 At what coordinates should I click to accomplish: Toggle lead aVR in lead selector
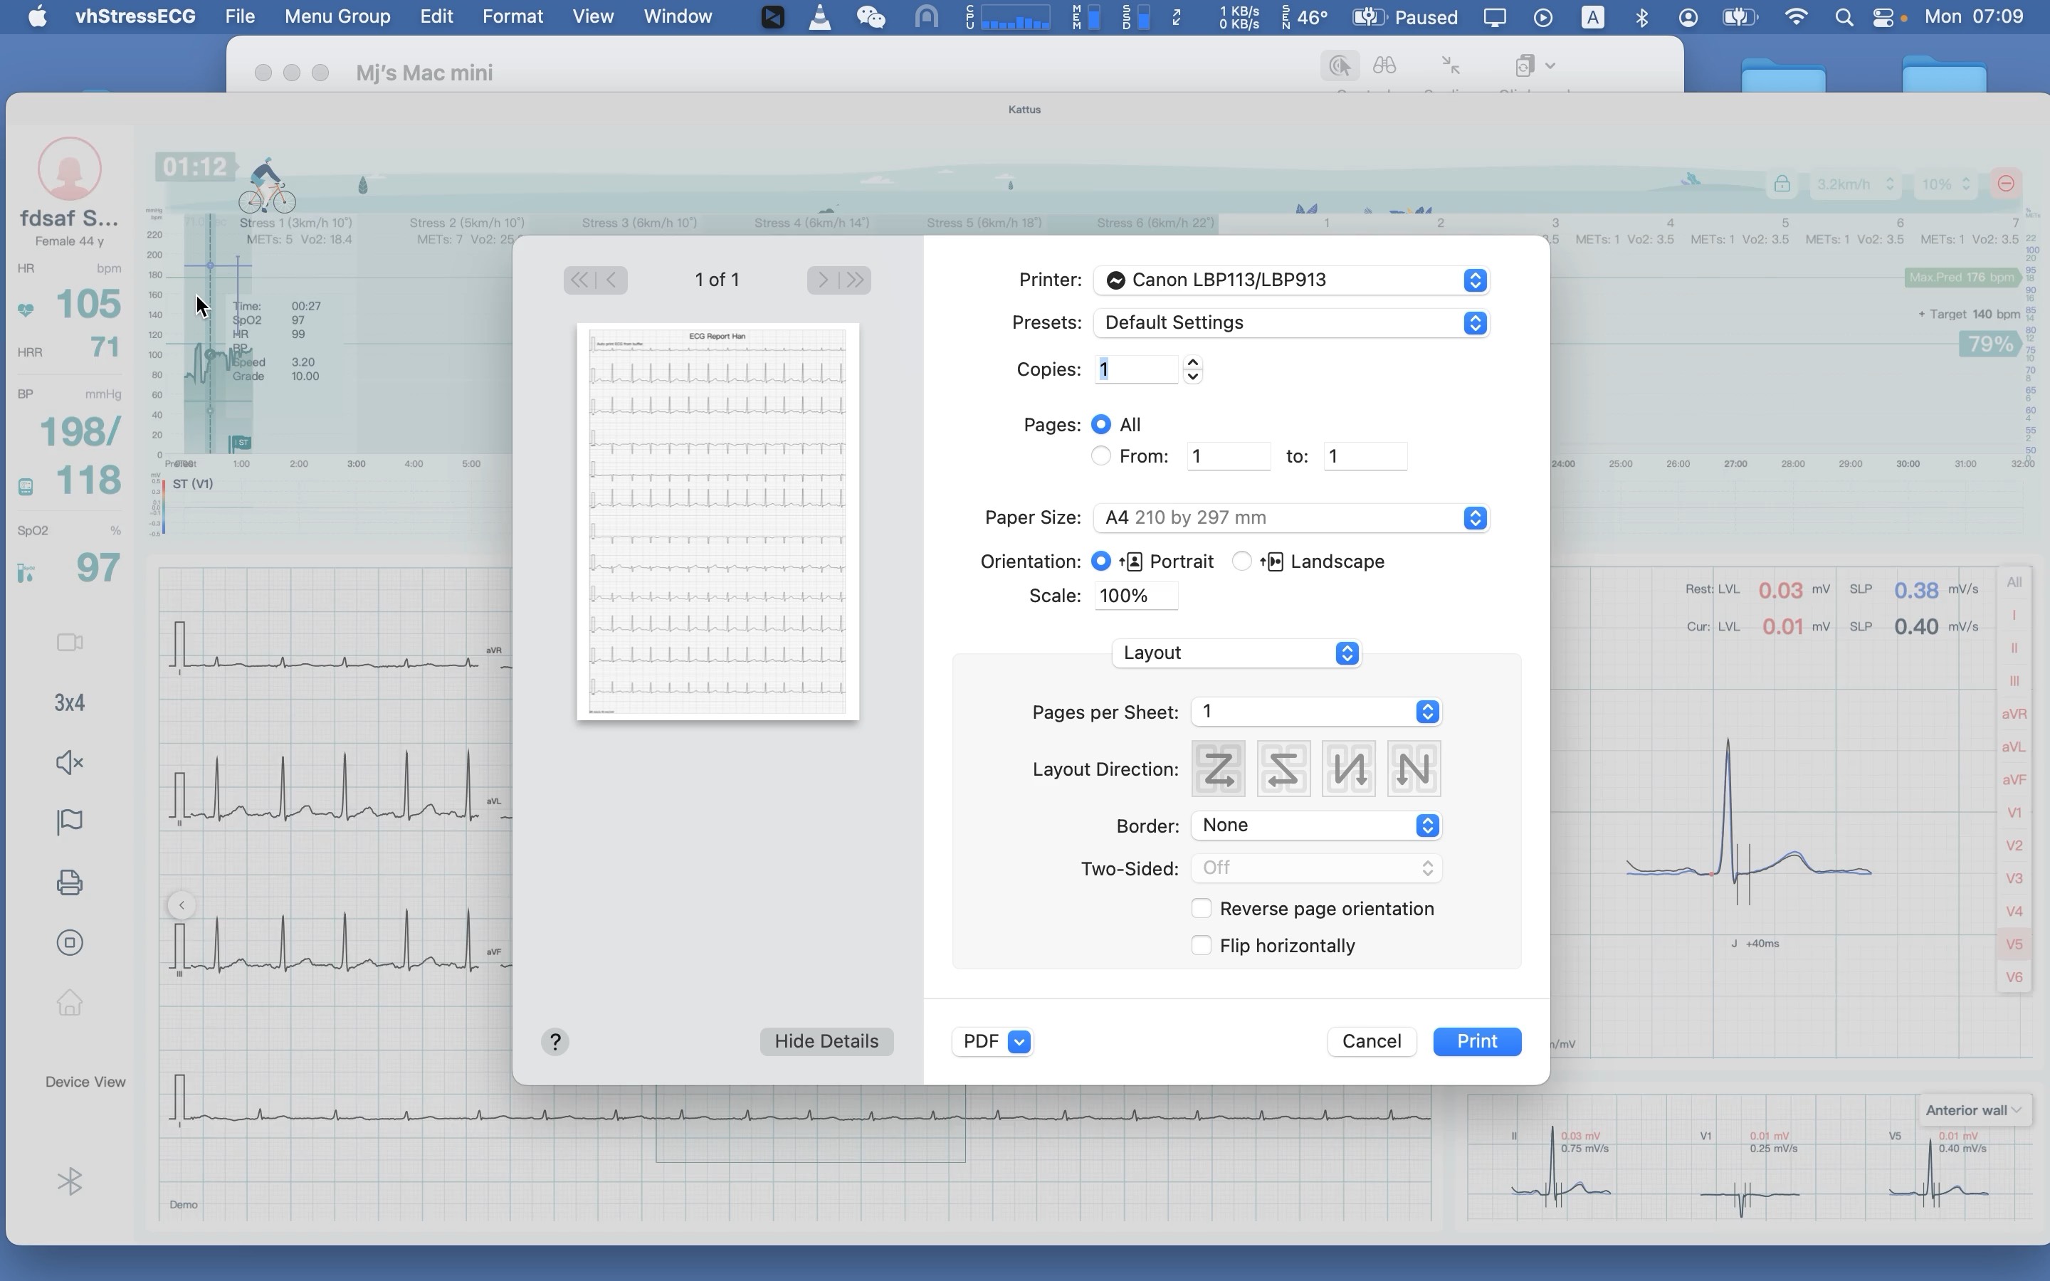click(2014, 713)
